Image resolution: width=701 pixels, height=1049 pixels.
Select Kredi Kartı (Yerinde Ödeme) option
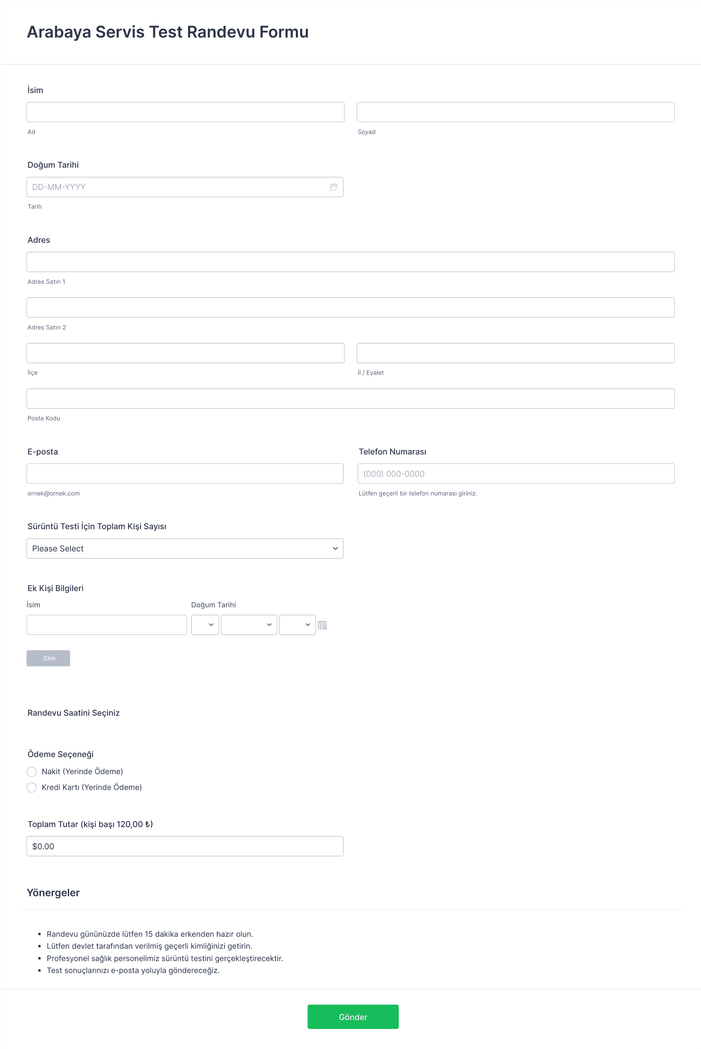[x=32, y=787]
